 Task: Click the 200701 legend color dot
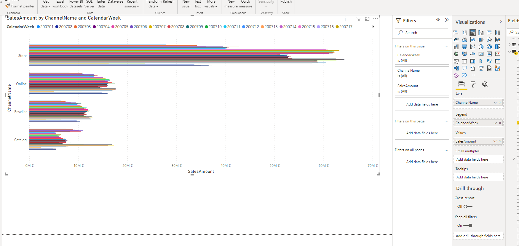tap(38, 27)
